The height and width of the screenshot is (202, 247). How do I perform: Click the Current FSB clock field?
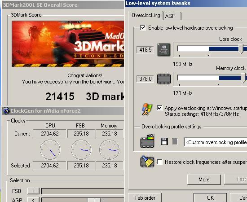(x=81, y=134)
